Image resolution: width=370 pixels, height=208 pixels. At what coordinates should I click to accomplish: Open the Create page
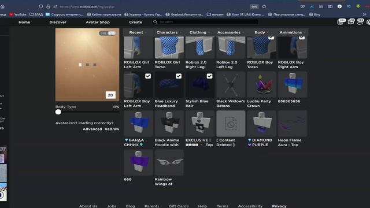point(135,22)
